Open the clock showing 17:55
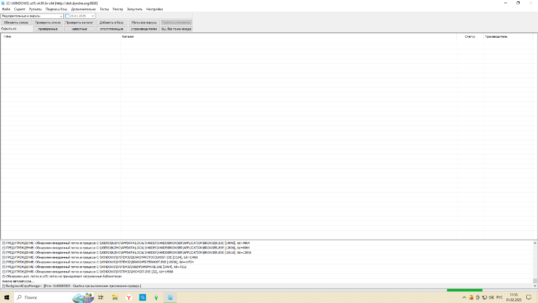 514,297
